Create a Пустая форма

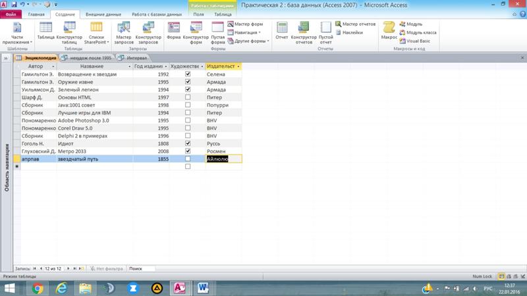(218, 32)
